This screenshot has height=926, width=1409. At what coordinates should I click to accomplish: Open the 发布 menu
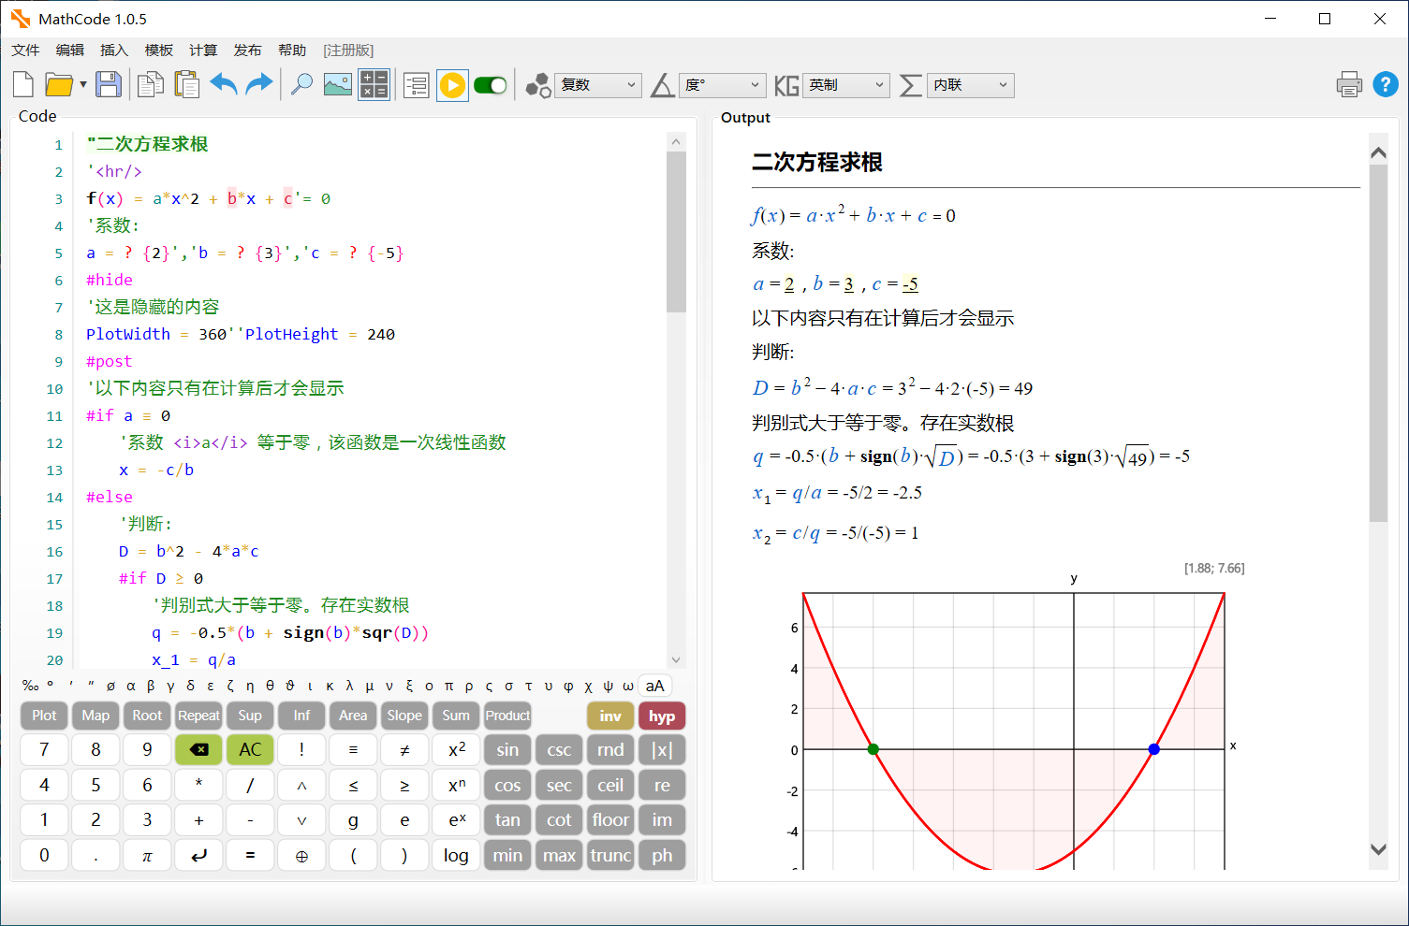(248, 50)
